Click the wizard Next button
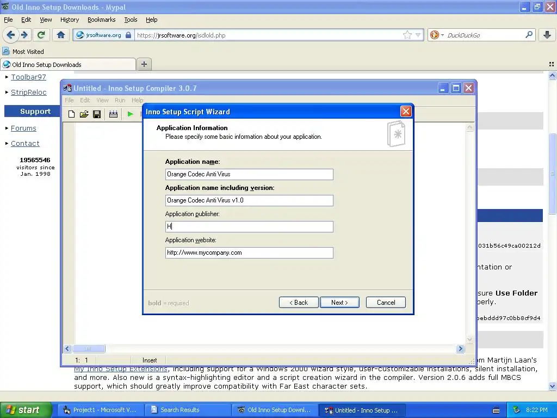 click(339, 303)
